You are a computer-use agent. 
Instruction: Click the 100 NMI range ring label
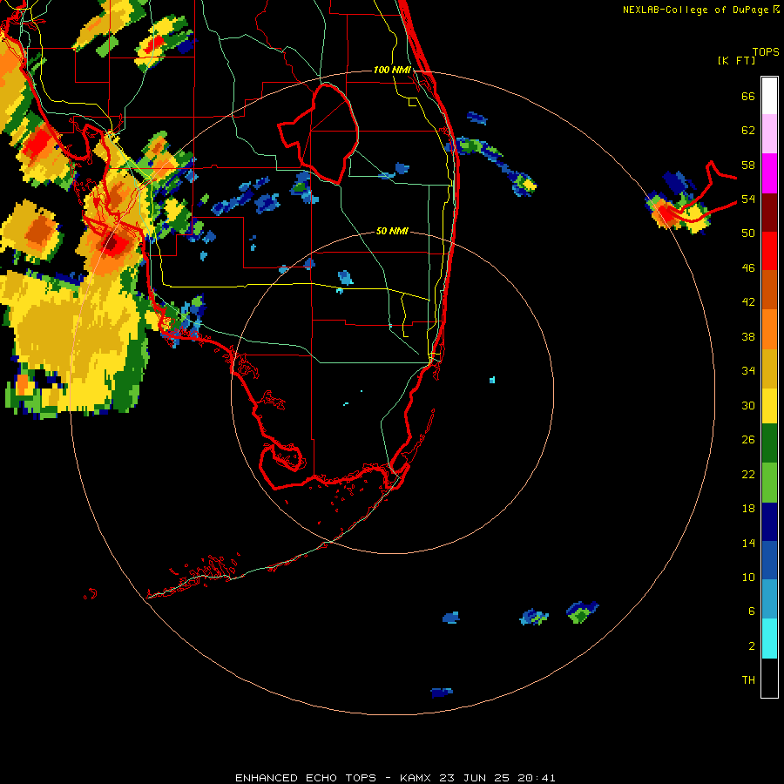click(392, 70)
